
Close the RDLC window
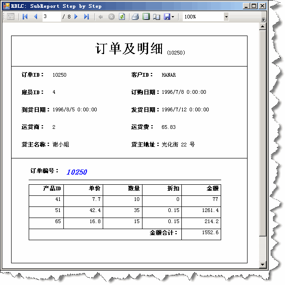pyautogui.click(x=262, y=6)
